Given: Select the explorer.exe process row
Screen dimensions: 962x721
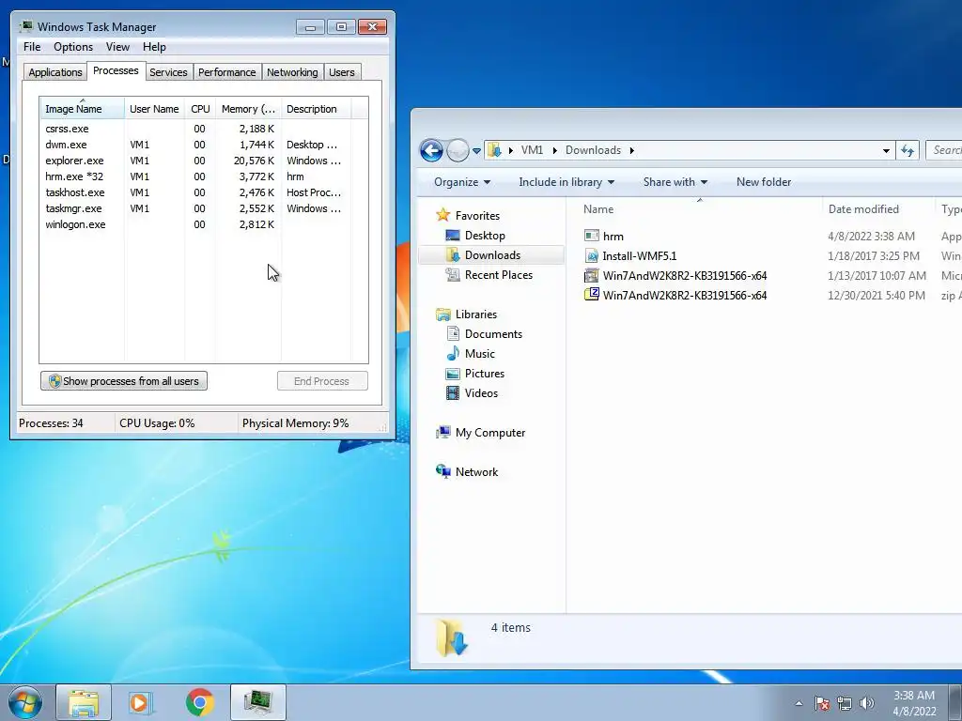Looking at the screenshot, I should point(195,161).
